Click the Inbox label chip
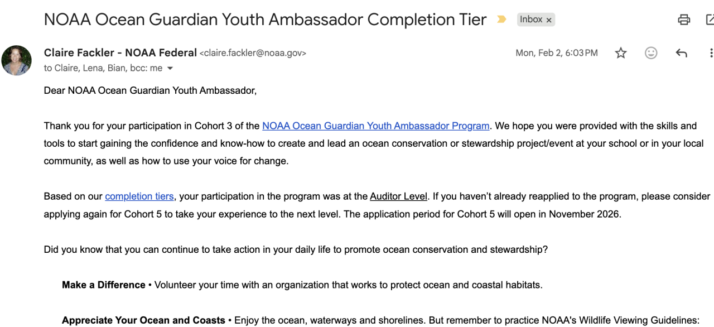The height and width of the screenshot is (327, 714). click(x=531, y=20)
